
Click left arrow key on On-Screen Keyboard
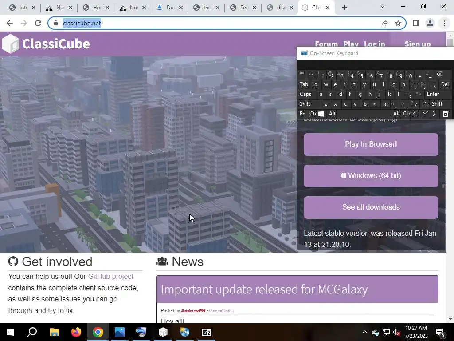coord(415,114)
